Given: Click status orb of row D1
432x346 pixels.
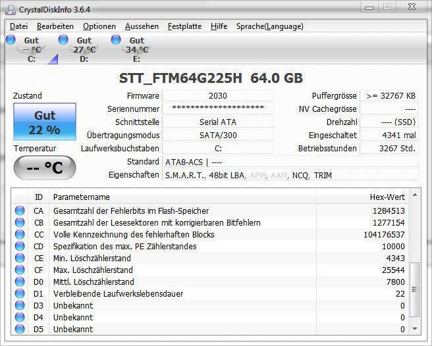Looking at the screenshot, I should point(20,293).
